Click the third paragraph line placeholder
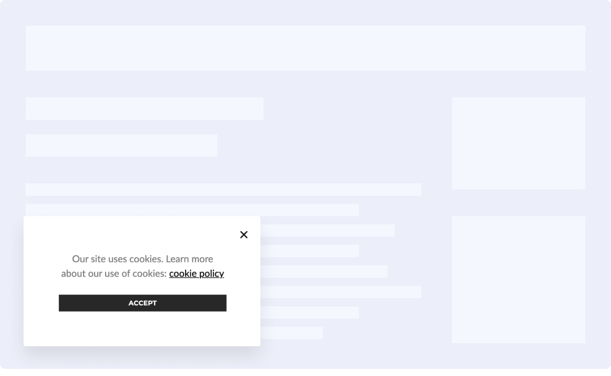The image size is (611, 376). click(x=328, y=231)
